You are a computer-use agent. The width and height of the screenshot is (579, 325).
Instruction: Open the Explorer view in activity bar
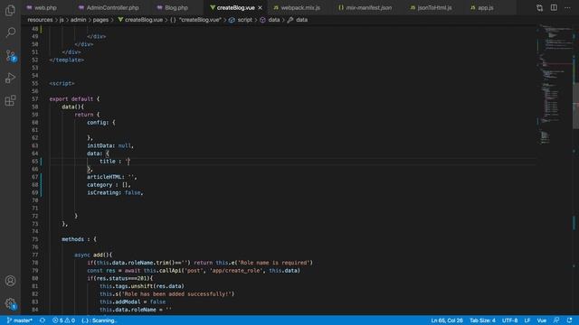point(10,10)
